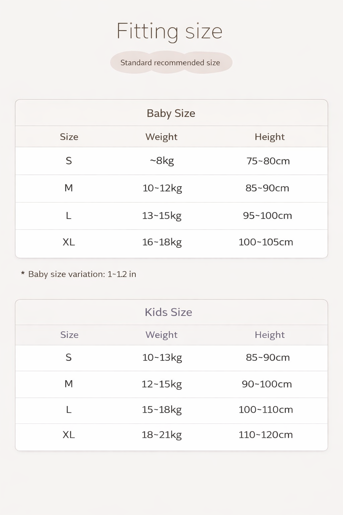Click the 18~21kg weight cell

coord(162,435)
